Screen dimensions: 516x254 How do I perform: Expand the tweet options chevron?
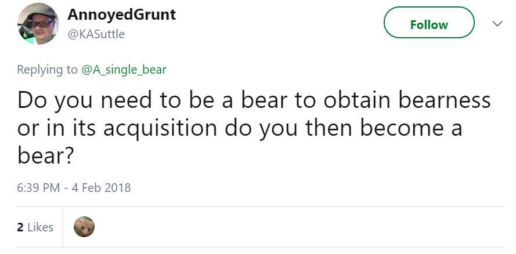497,24
